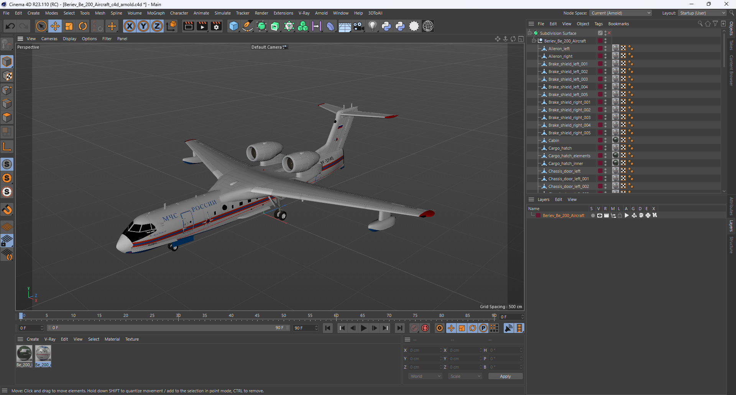This screenshot has height=395, width=736.
Task: Select the Cargo_hatch object
Action: pyautogui.click(x=560, y=148)
